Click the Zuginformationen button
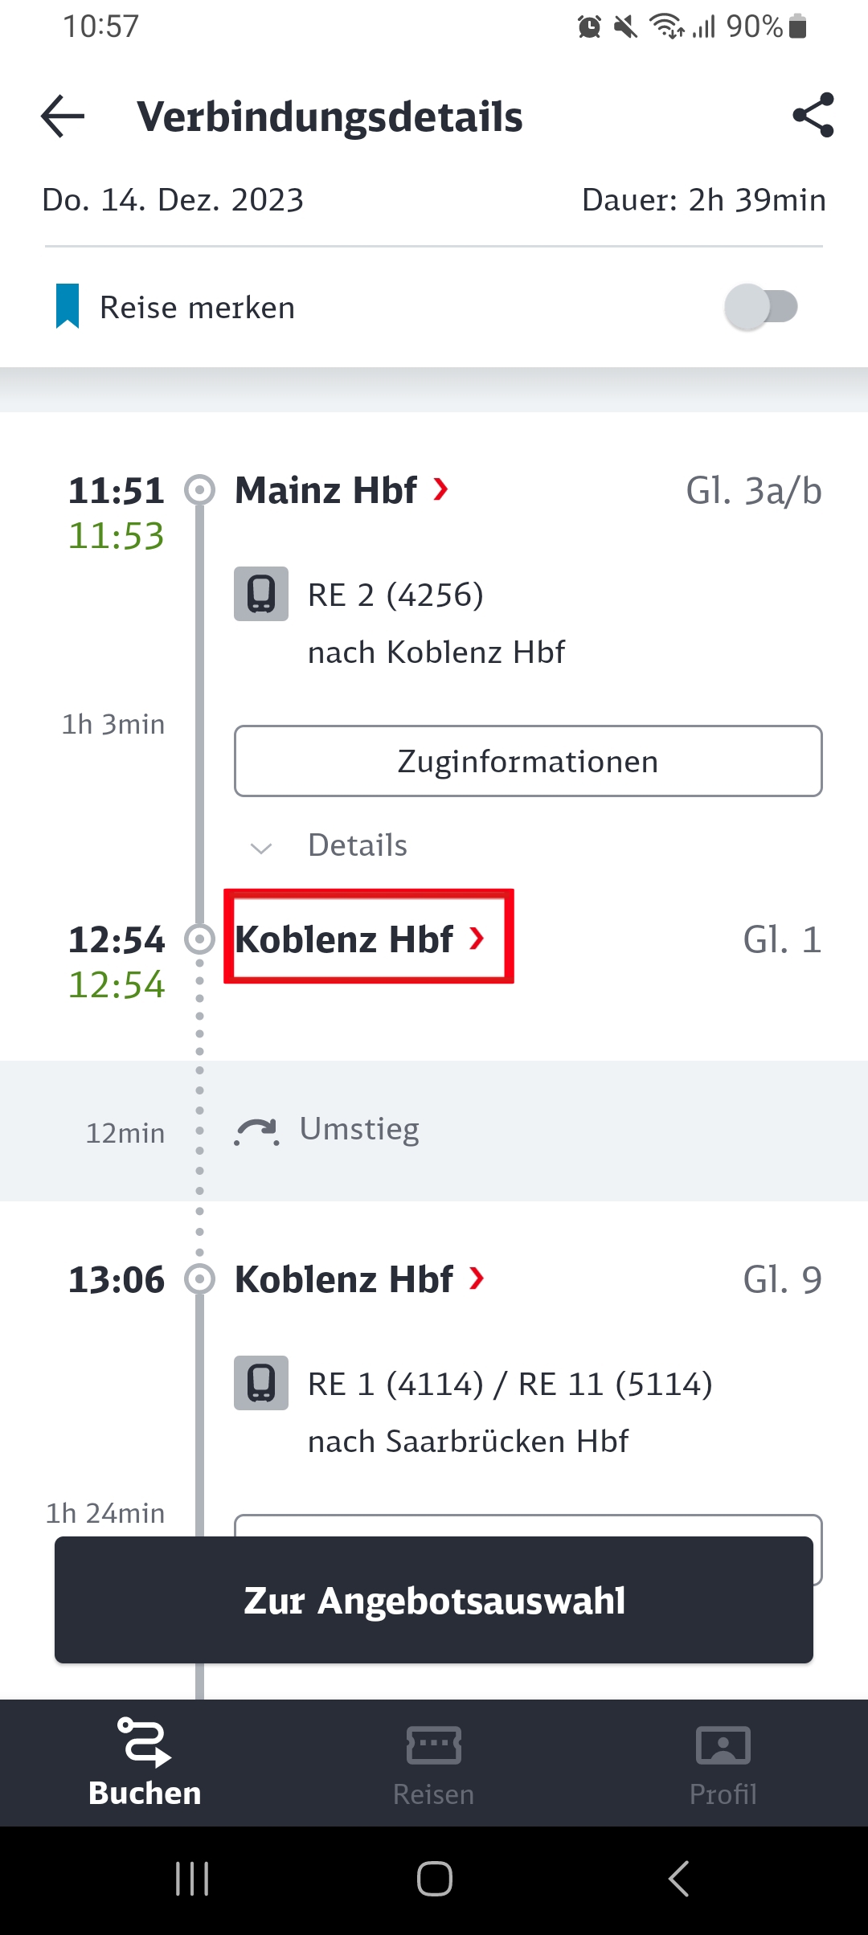The width and height of the screenshot is (868, 1935). pos(528,761)
